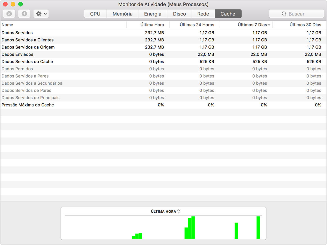
Task: Click the magnifier icon in Buscar field
Action: [x=284, y=14]
